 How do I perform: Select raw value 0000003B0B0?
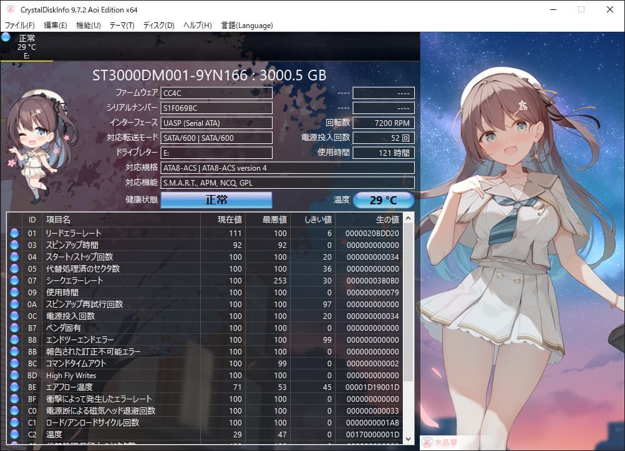click(x=372, y=281)
